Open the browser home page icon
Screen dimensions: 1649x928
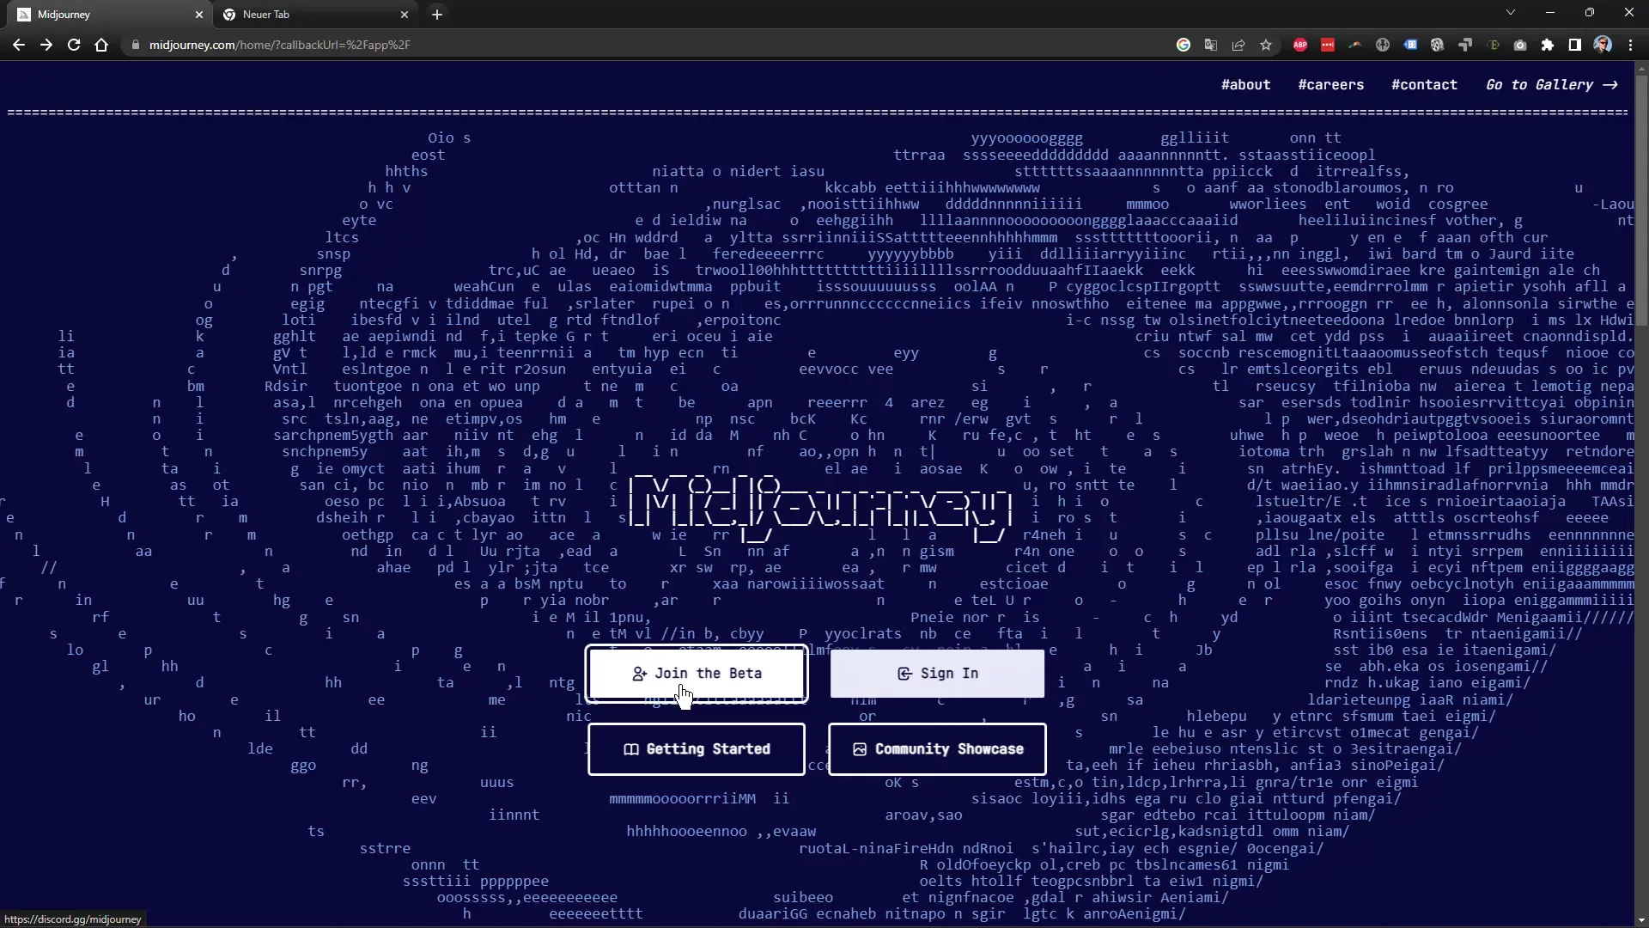pyautogui.click(x=101, y=45)
